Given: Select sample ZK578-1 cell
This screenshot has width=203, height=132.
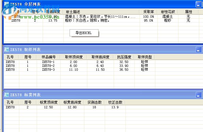Looking at the screenshot, I should tap(49, 62).
